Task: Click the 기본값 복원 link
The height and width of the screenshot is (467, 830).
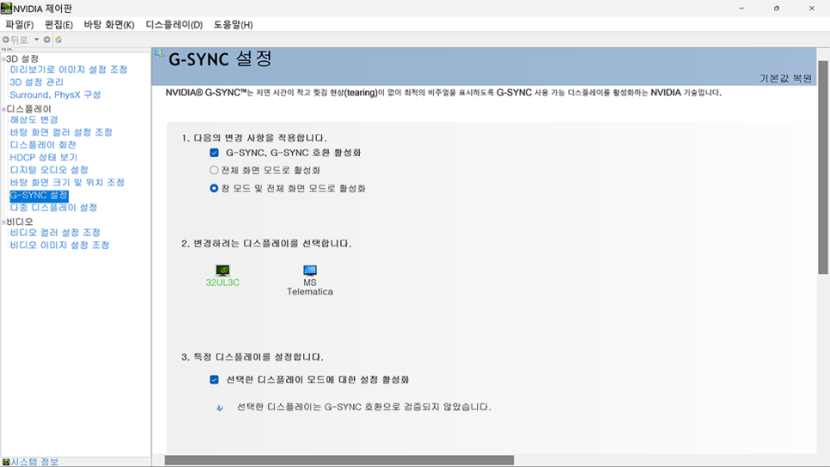Action: [x=784, y=78]
